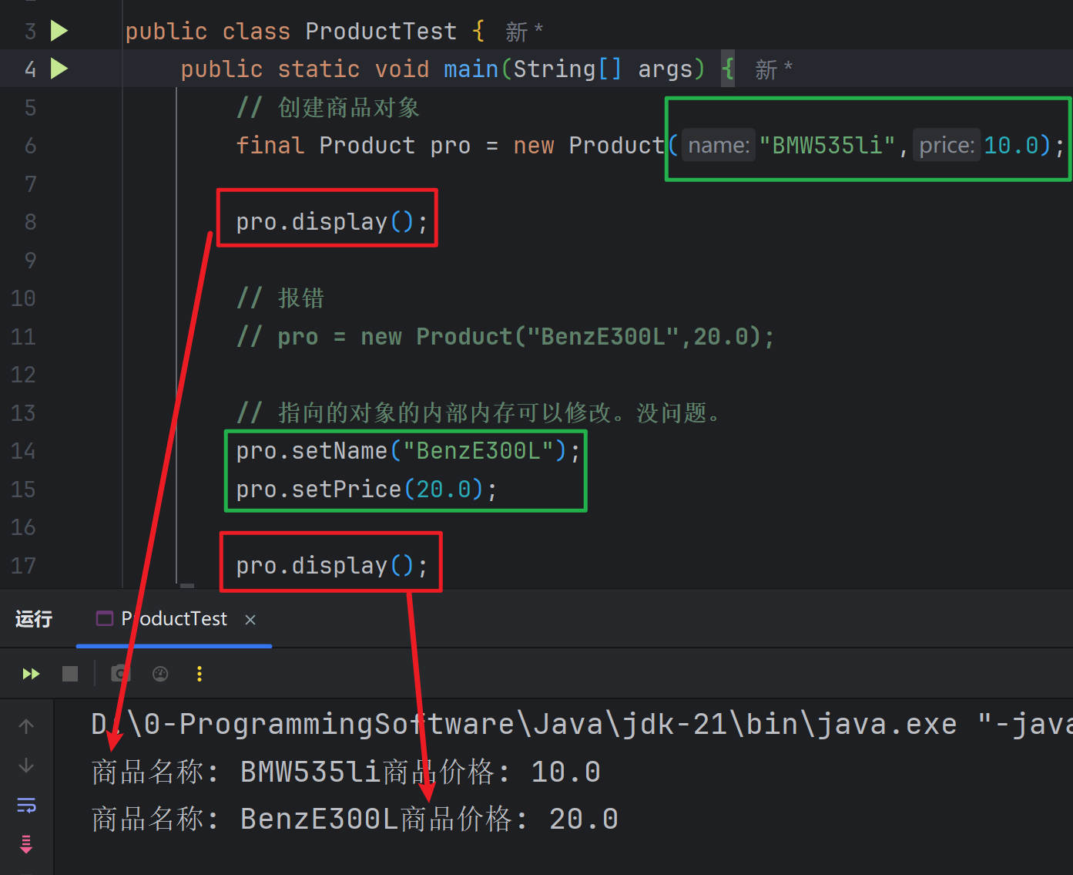Rerun the ProductTest program
Viewport: 1073px width, 875px height.
pyautogui.click(x=31, y=675)
